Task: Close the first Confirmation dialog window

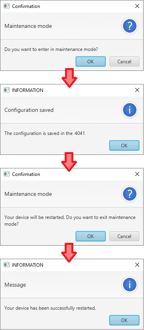Action: click(137, 6)
